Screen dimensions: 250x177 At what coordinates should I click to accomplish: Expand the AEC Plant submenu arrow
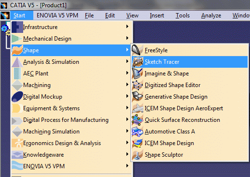[127, 73]
